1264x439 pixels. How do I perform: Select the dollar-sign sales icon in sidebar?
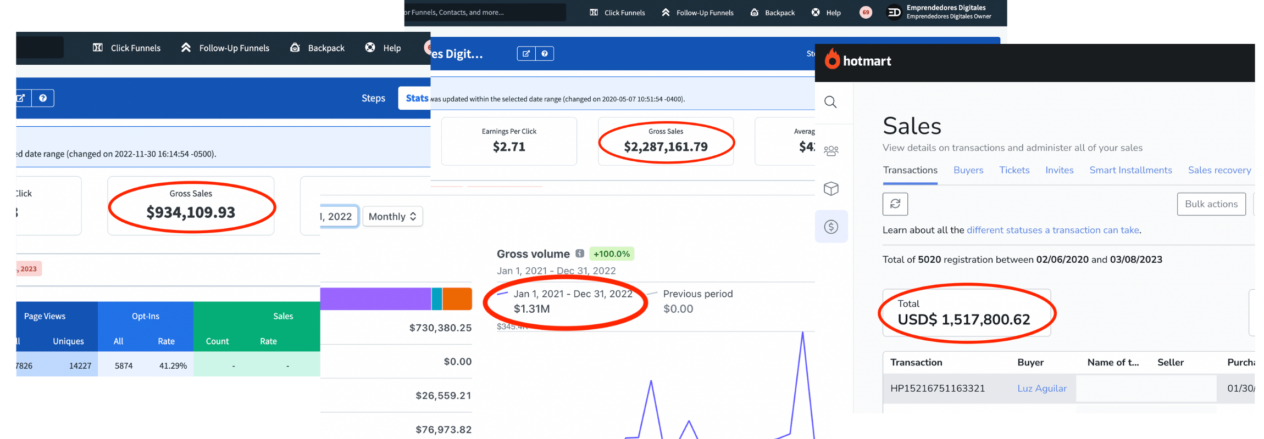831,227
